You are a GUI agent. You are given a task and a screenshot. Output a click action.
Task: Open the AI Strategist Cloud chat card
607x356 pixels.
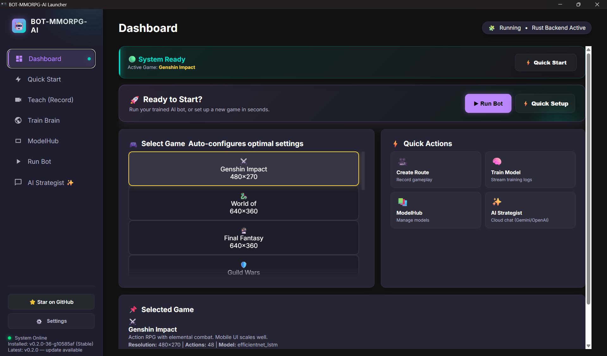click(x=530, y=210)
